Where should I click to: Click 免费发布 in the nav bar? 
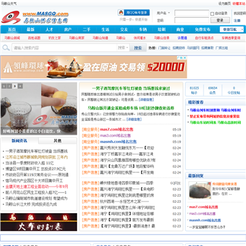(202, 29)
